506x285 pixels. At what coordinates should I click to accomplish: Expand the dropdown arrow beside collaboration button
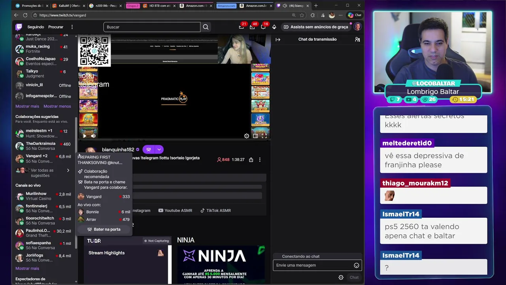point(159,150)
